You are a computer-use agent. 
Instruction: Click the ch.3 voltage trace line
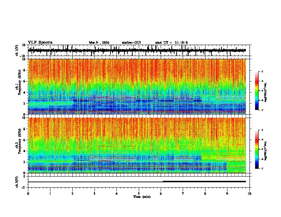pos(137,182)
